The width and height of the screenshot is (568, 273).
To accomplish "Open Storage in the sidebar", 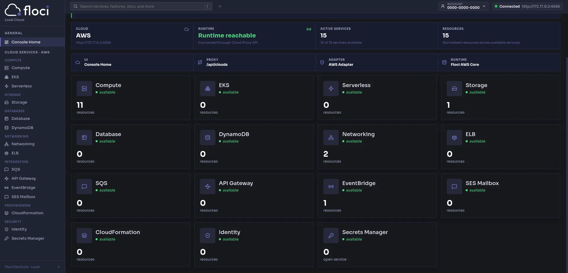I will (x=33, y=102).
